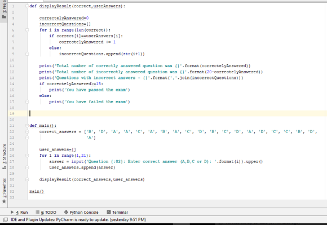Click 'correctelyAnswered=0' on line 3
The image size is (327, 225).
(x=64, y=18)
